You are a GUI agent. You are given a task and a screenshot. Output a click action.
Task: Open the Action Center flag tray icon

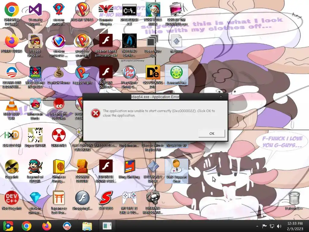tap(264, 226)
